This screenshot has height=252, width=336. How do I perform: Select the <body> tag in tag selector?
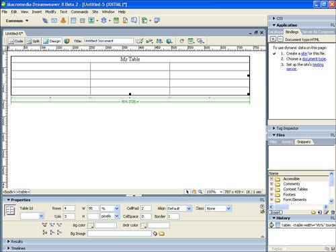(9, 192)
